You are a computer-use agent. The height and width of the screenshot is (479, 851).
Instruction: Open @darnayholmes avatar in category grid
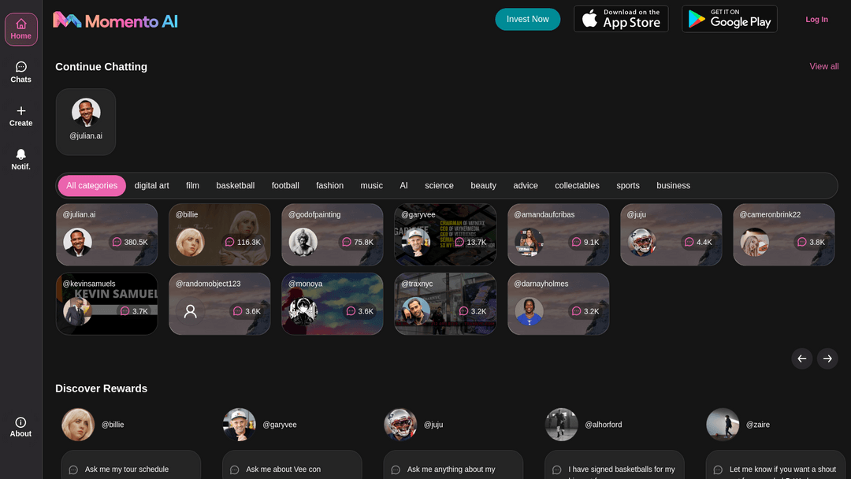point(529,311)
